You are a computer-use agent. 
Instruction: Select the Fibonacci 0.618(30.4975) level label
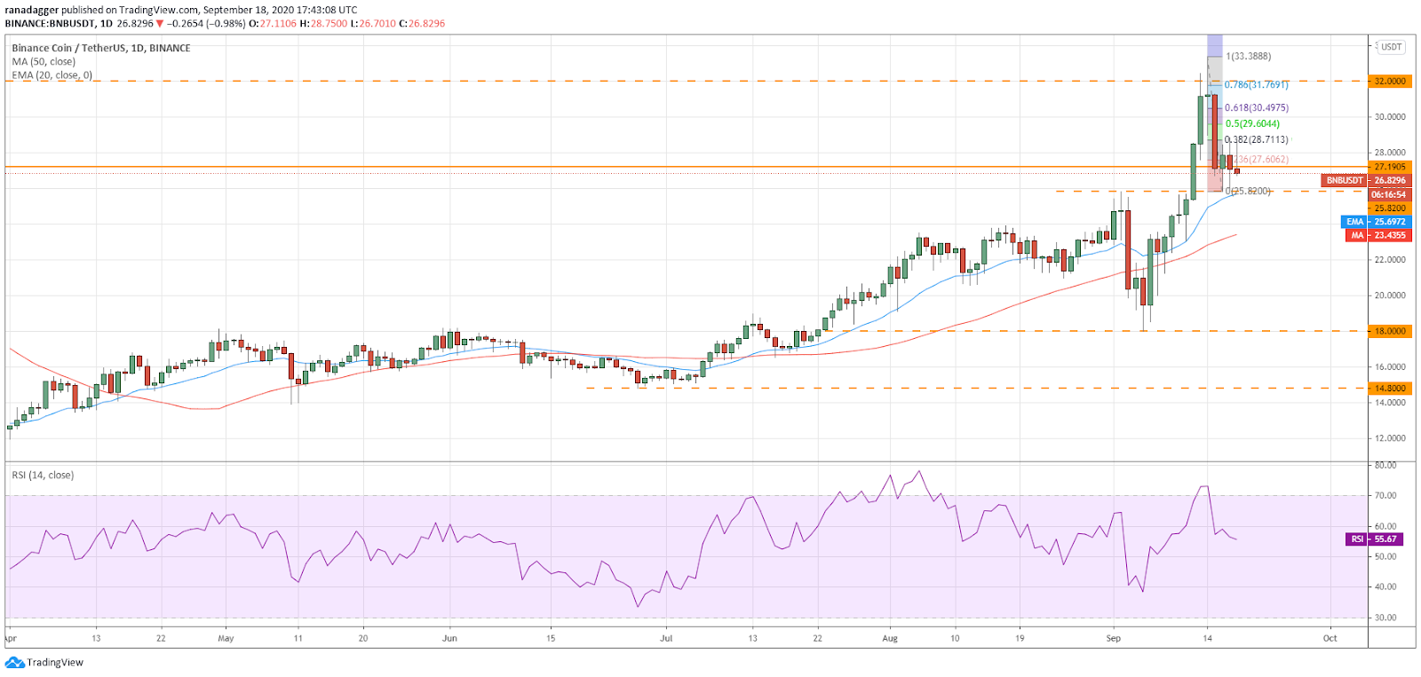pyautogui.click(x=1257, y=107)
